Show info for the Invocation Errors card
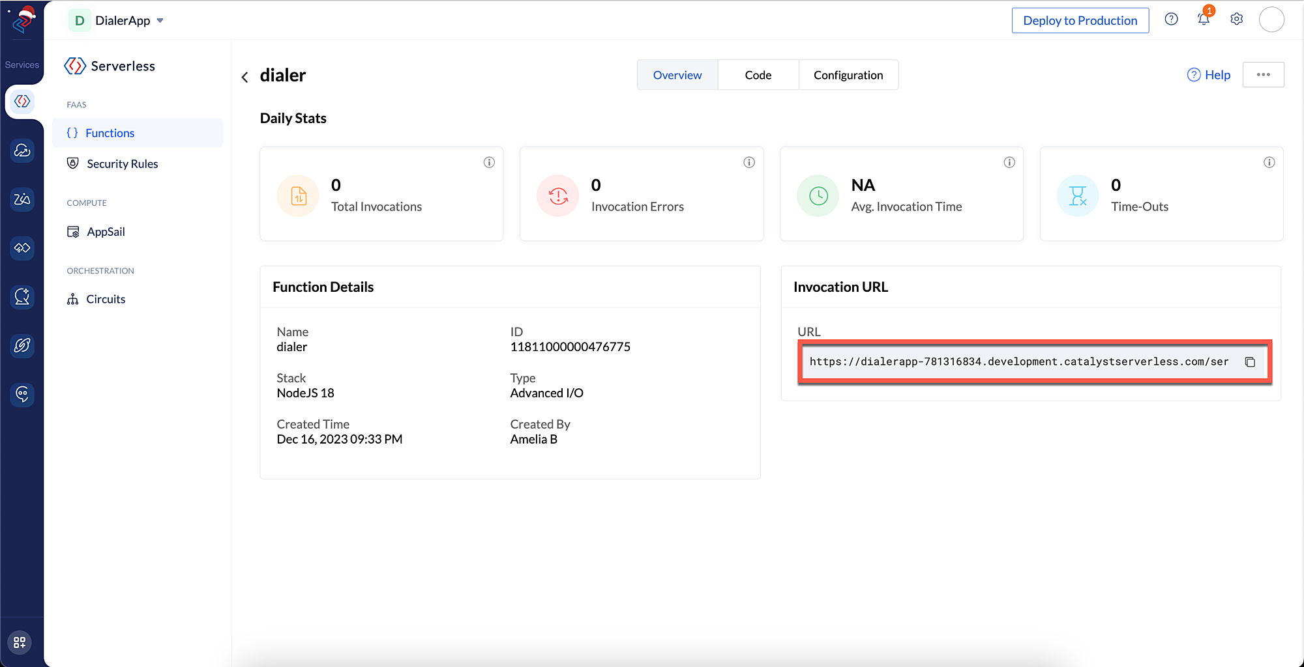Image resolution: width=1304 pixels, height=667 pixels. click(x=749, y=162)
